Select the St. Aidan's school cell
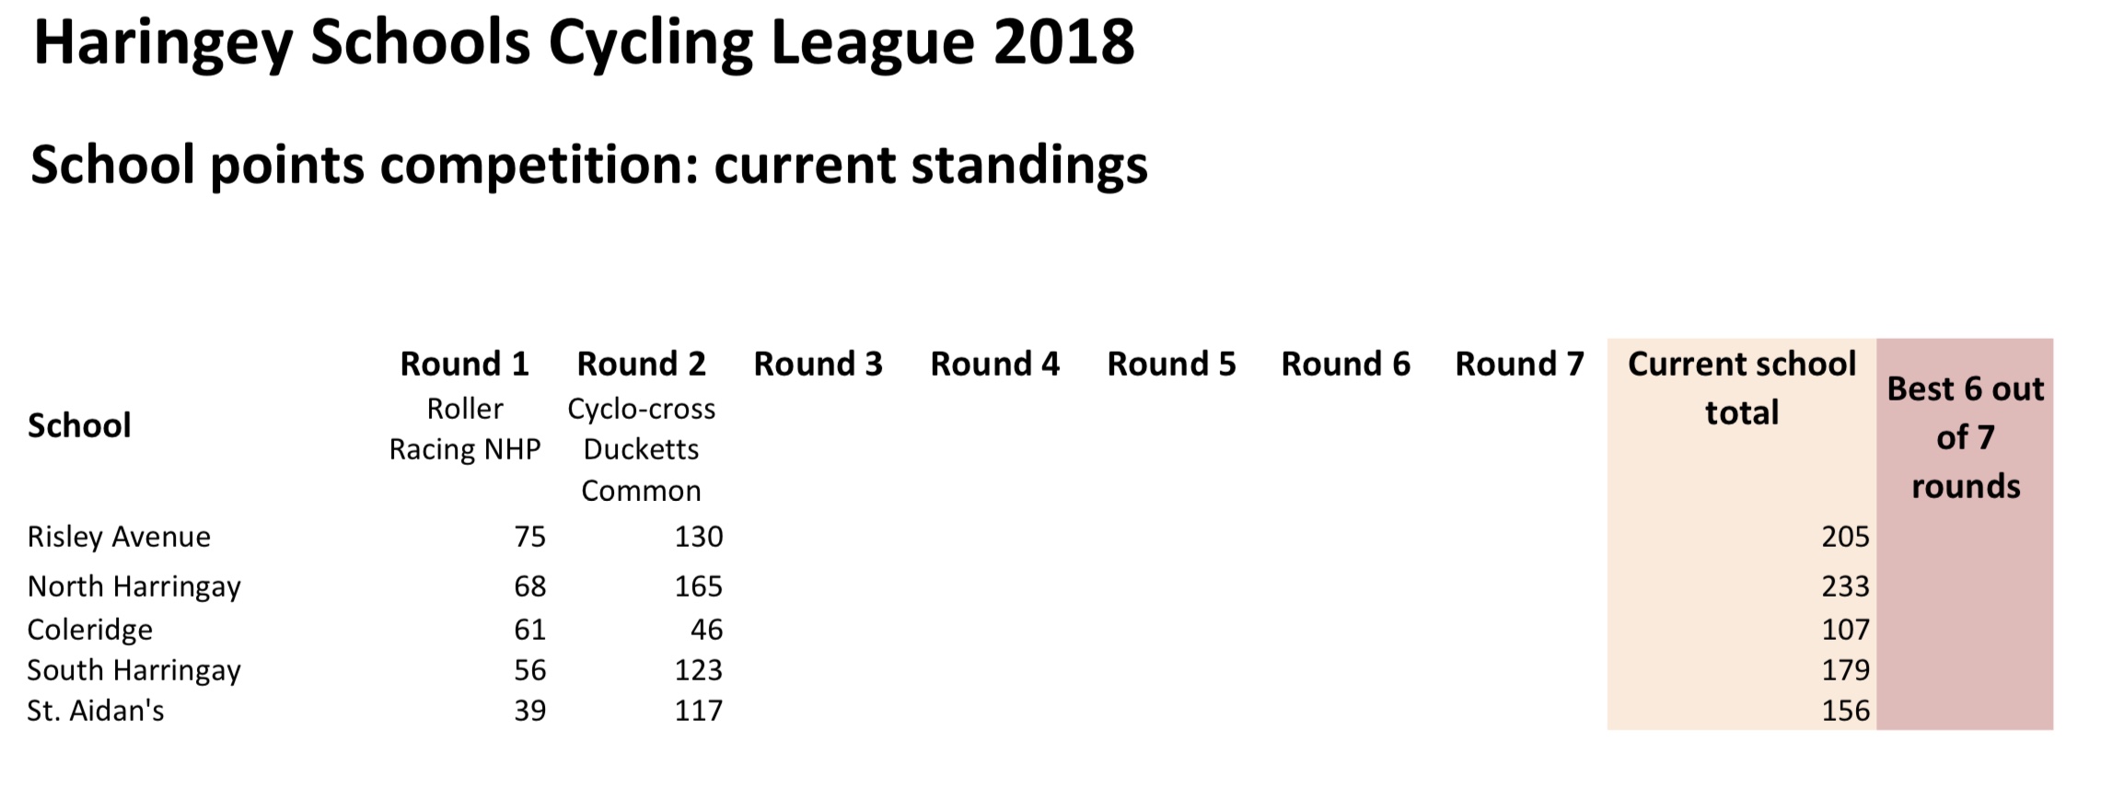 [96, 711]
